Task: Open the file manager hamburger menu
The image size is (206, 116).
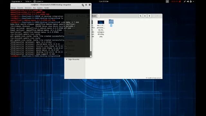Action: [149, 16]
